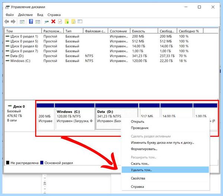Click the Forward arrow in the toolbar
Screen dimensions: 223x196
point(13,21)
